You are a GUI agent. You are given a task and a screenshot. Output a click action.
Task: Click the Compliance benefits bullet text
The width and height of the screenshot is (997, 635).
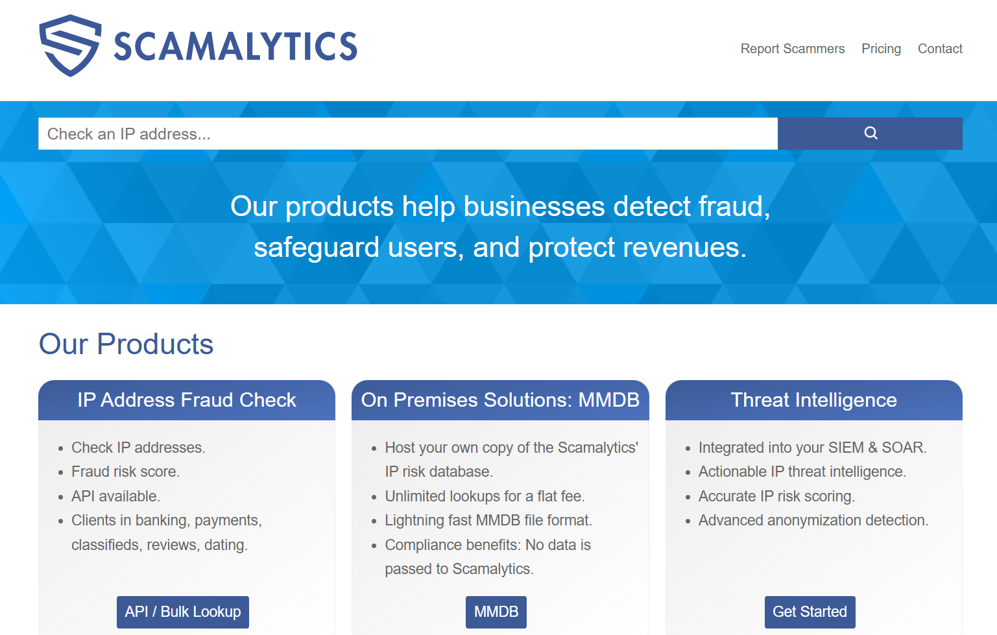488,557
